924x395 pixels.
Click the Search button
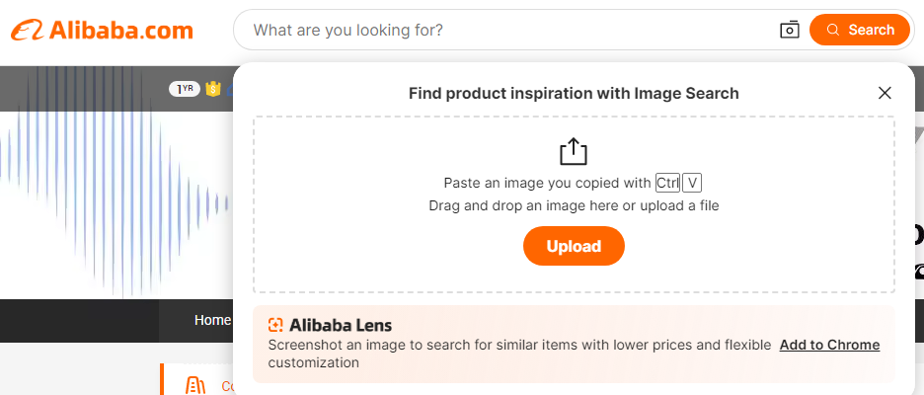[859, 30]
